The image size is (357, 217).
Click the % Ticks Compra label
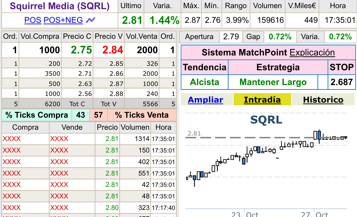[x=37, y=115]
